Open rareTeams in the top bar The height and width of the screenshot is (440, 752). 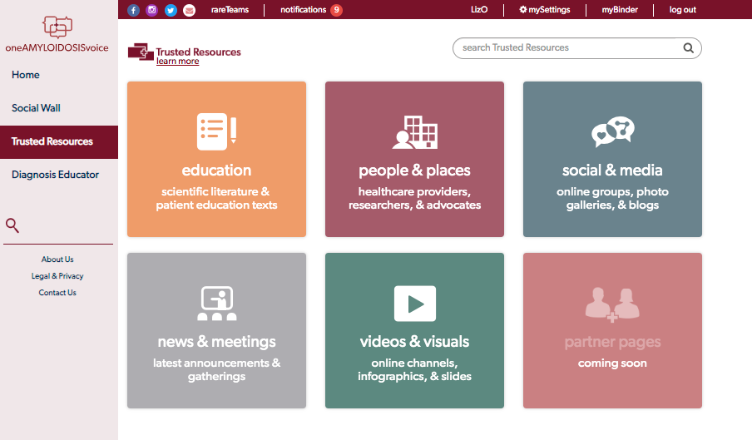click(x=230, y=10)
